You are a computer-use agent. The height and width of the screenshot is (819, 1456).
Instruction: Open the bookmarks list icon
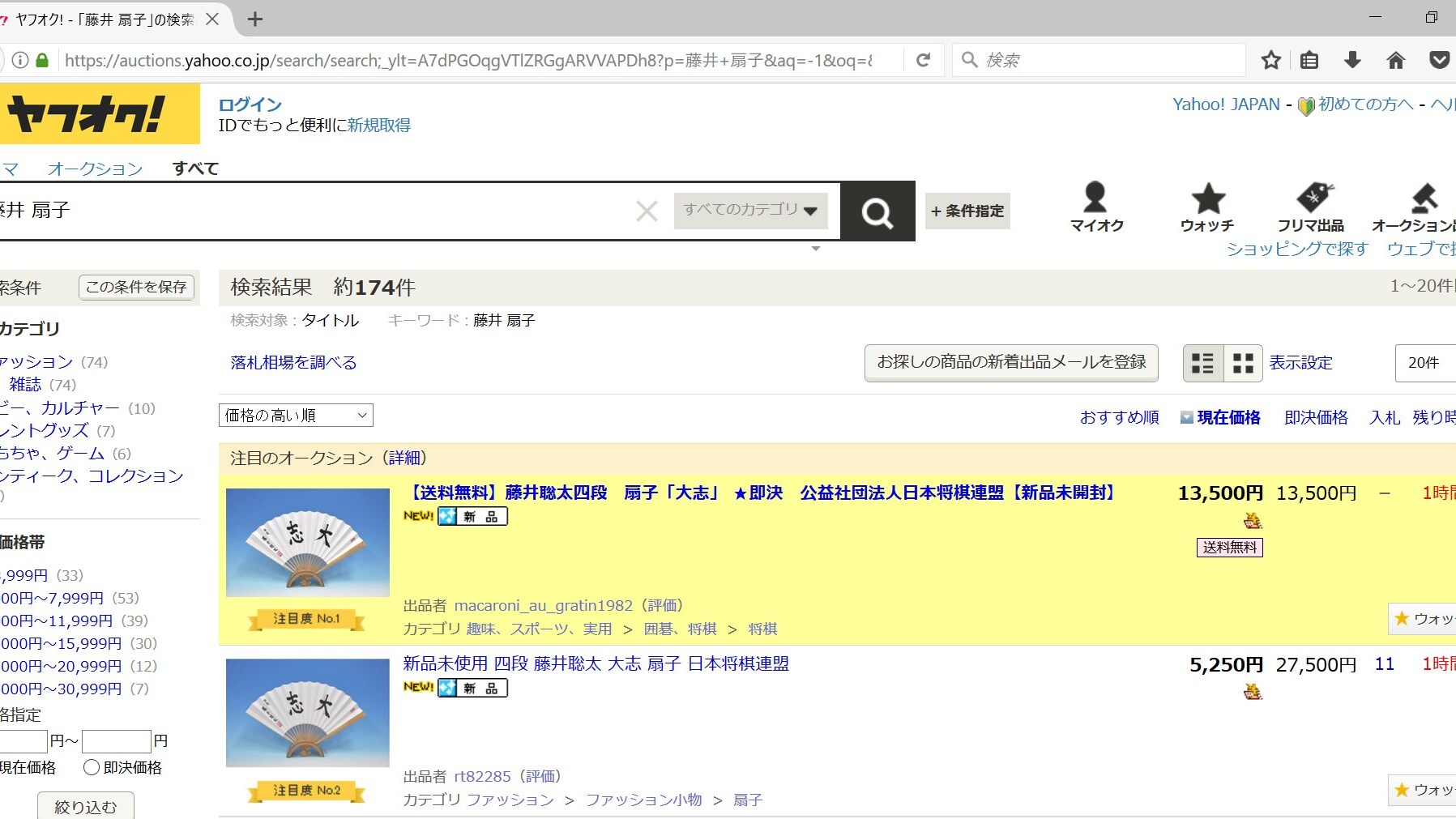coord(1309,60)
